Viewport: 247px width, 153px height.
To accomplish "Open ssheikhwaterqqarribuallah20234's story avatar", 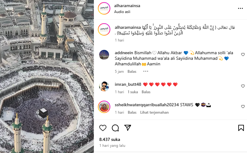I will [104, 107].
